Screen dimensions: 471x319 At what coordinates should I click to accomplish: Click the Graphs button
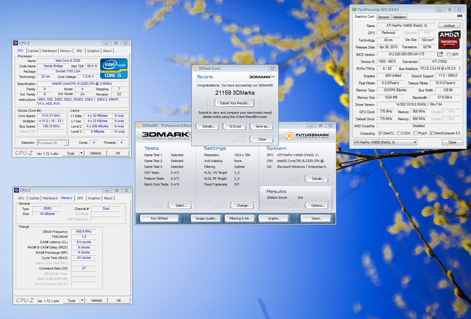[x=275, y=218]
